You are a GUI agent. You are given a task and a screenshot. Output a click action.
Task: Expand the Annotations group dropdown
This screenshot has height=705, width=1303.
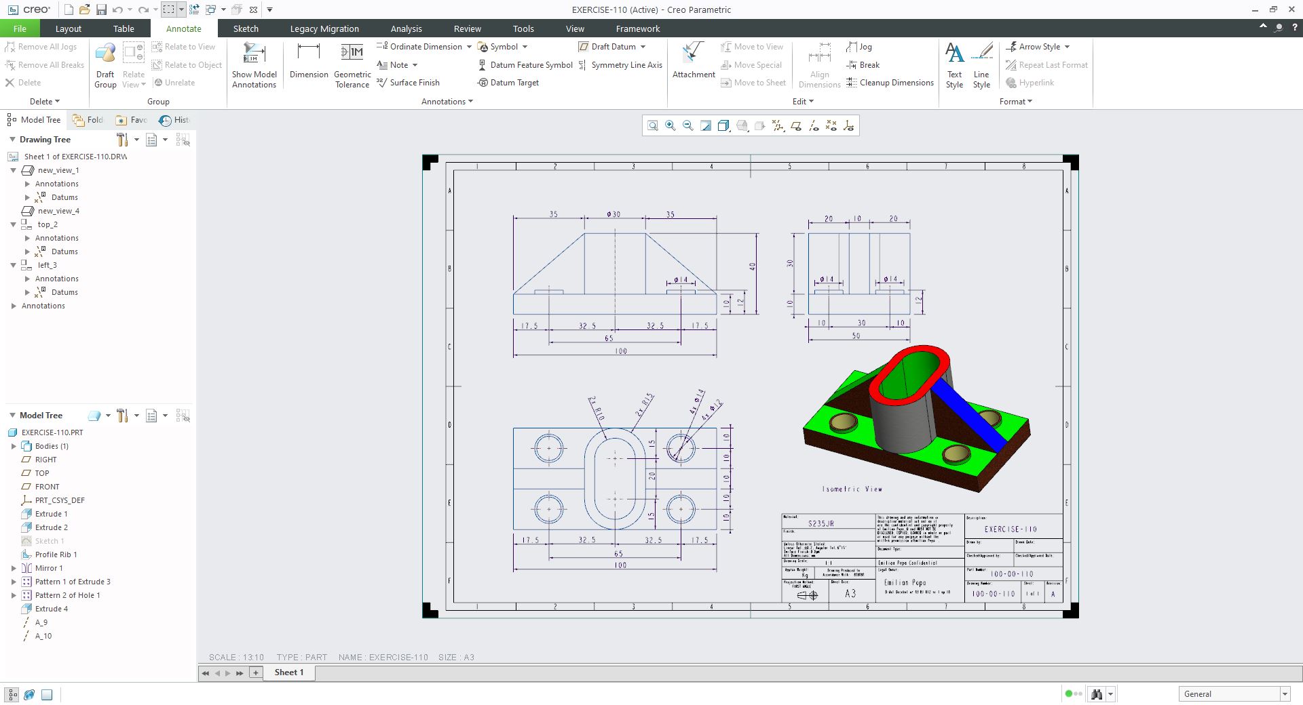[447, 102]
